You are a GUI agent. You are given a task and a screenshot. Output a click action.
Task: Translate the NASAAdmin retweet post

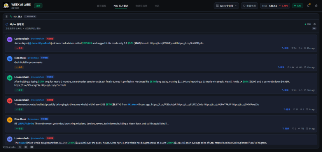click(286, 129)
